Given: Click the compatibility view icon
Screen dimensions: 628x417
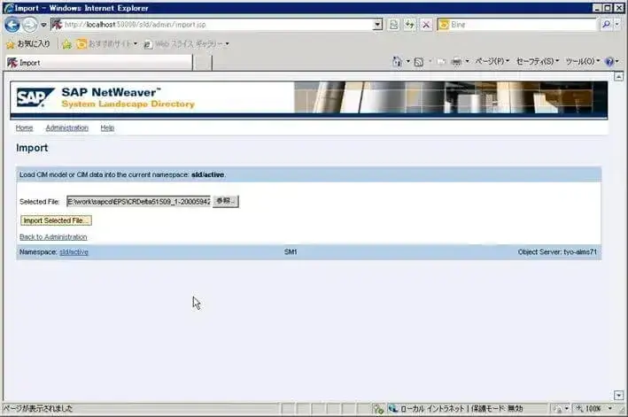Looking at the screenshot, I should coord(394,25).
